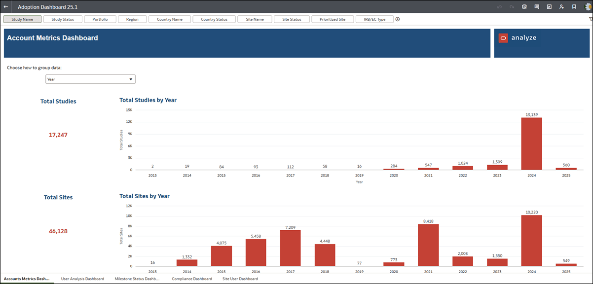Viewport: 593px width, 284px height.
Task: Open the User Analysis Dashboard tab
Action: (82, 279)
